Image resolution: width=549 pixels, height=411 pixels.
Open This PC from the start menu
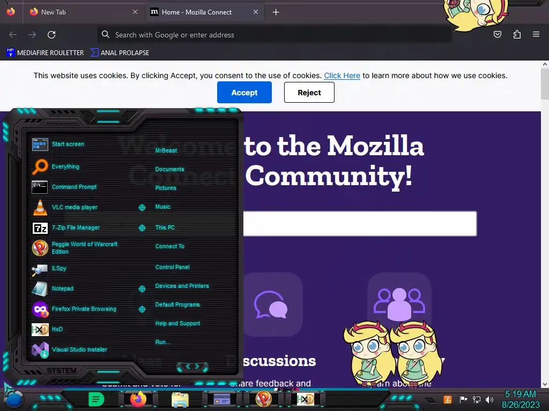pyautogui.click(x=165, y=227)
